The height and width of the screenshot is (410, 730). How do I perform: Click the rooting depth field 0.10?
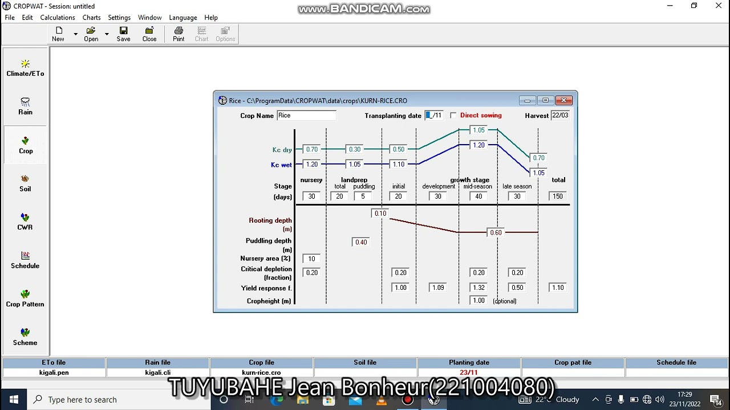point(380,214)
